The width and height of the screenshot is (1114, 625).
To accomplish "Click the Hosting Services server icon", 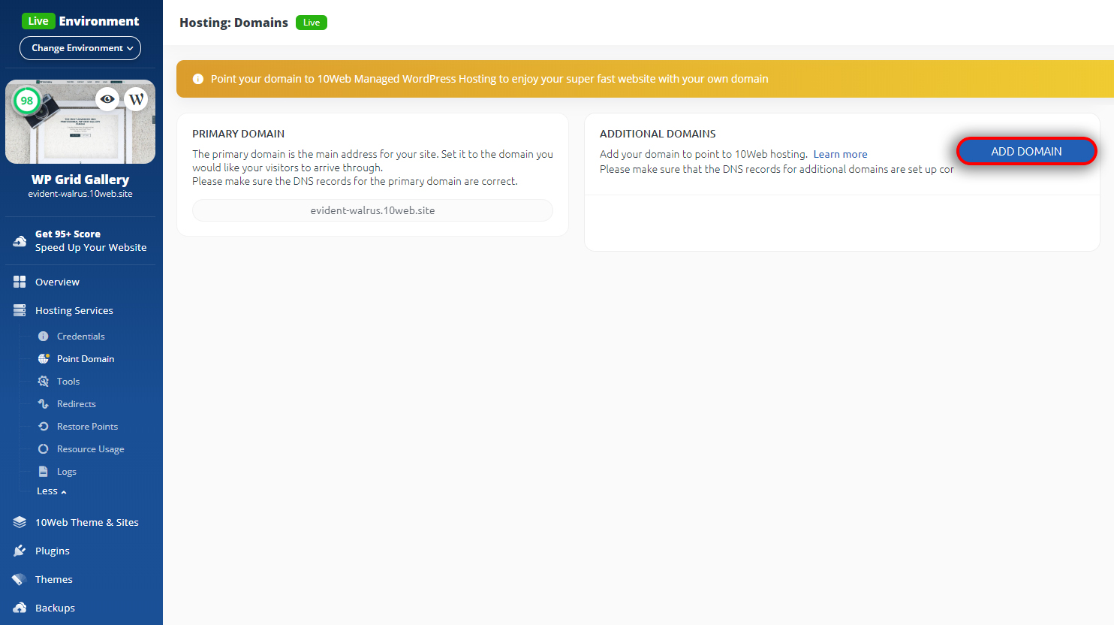I will click(x=20, y=310).
